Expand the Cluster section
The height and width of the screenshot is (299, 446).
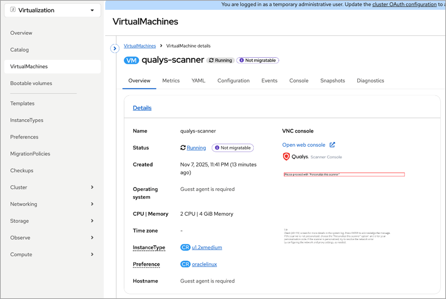click(x=53, y=187)
